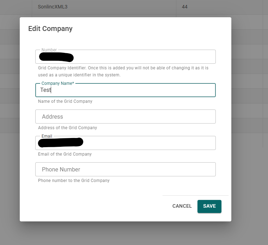Click the Company Name* floating label

[x=58, y=83]
